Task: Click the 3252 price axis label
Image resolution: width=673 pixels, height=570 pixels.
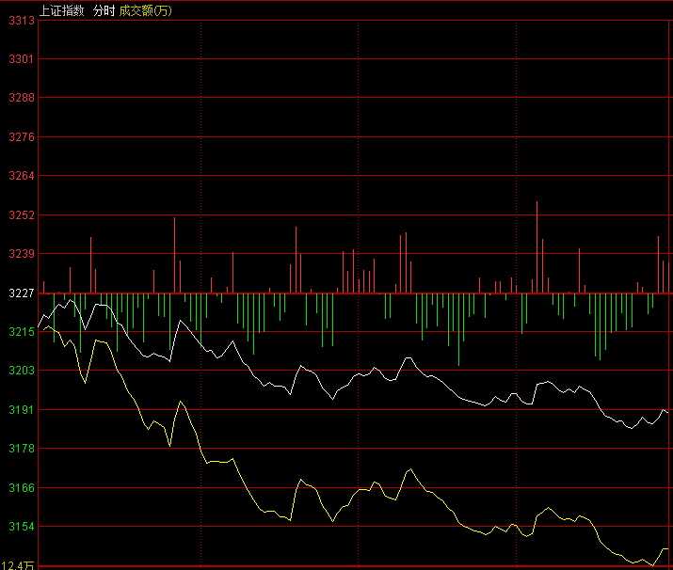Action: tap(22, 215)
